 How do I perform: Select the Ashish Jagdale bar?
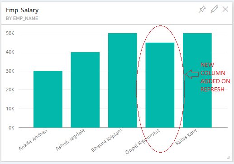pyautogui.click(x=85, y=90)
